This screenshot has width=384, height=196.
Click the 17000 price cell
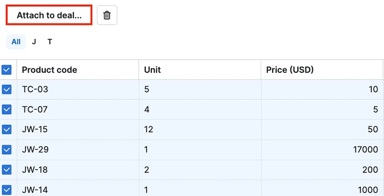click(322, 150)
